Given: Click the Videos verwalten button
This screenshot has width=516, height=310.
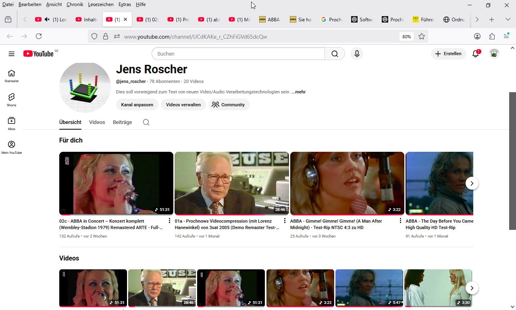Looking at the screenshot, I should point(183,105).
